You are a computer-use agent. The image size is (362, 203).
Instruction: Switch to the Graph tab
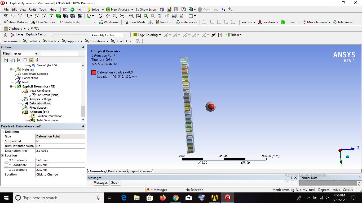[115, 183]
